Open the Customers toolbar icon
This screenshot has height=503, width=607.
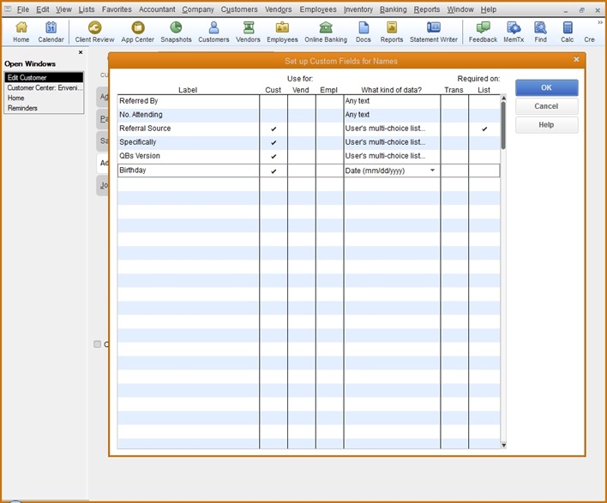click(213, 32)
